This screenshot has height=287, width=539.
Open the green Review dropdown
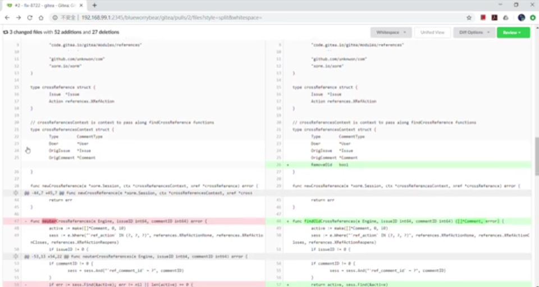click(513, 33)
